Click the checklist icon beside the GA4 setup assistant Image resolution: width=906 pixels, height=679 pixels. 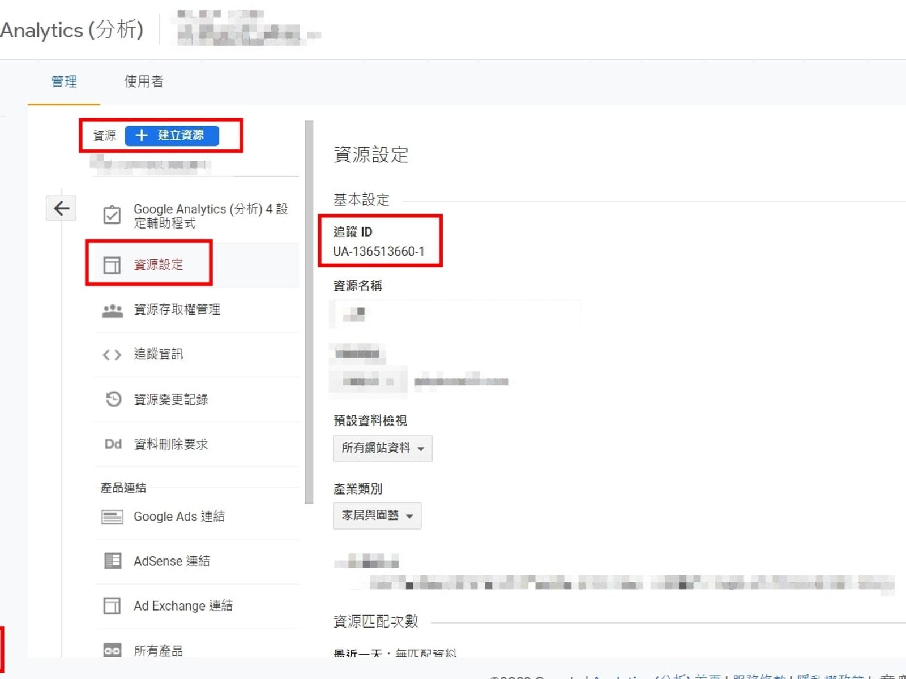coord(112,216)
